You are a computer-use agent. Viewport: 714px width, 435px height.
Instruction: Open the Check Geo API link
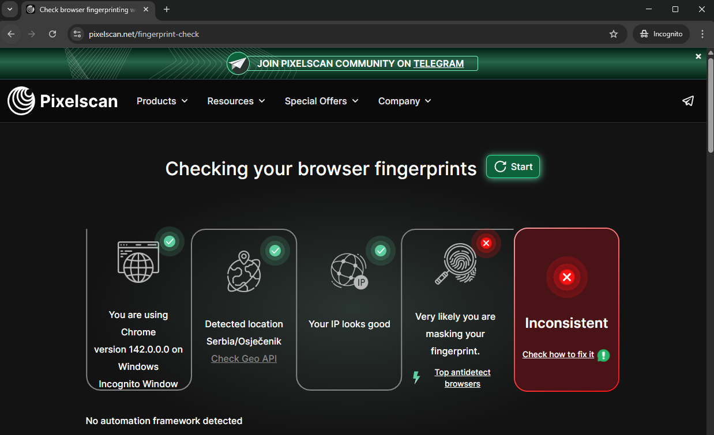[244, 358]
